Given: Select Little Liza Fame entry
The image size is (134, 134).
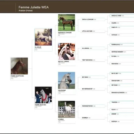Looking at the screenshot, I should (x=93, y=31).
